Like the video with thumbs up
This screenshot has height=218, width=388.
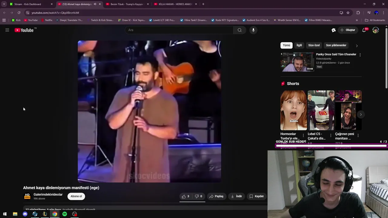click(186, 196)
